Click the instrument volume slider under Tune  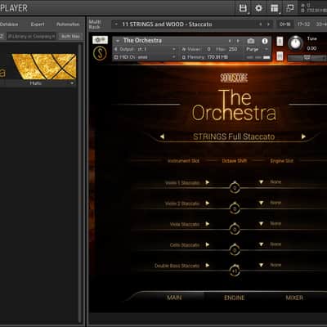[307, 58]
